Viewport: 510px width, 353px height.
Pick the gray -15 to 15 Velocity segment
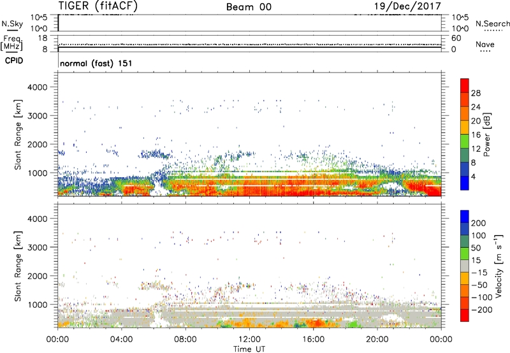click(x=465, y=266)
